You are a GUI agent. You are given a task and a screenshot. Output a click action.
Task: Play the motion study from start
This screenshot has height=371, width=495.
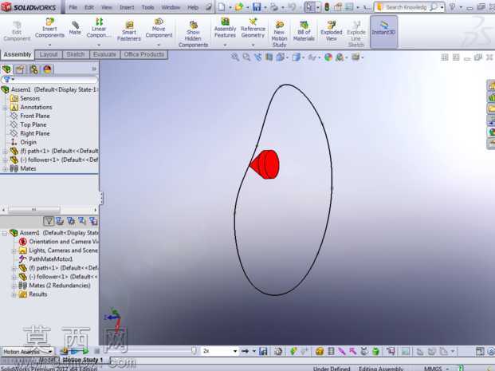click(74, 351)
